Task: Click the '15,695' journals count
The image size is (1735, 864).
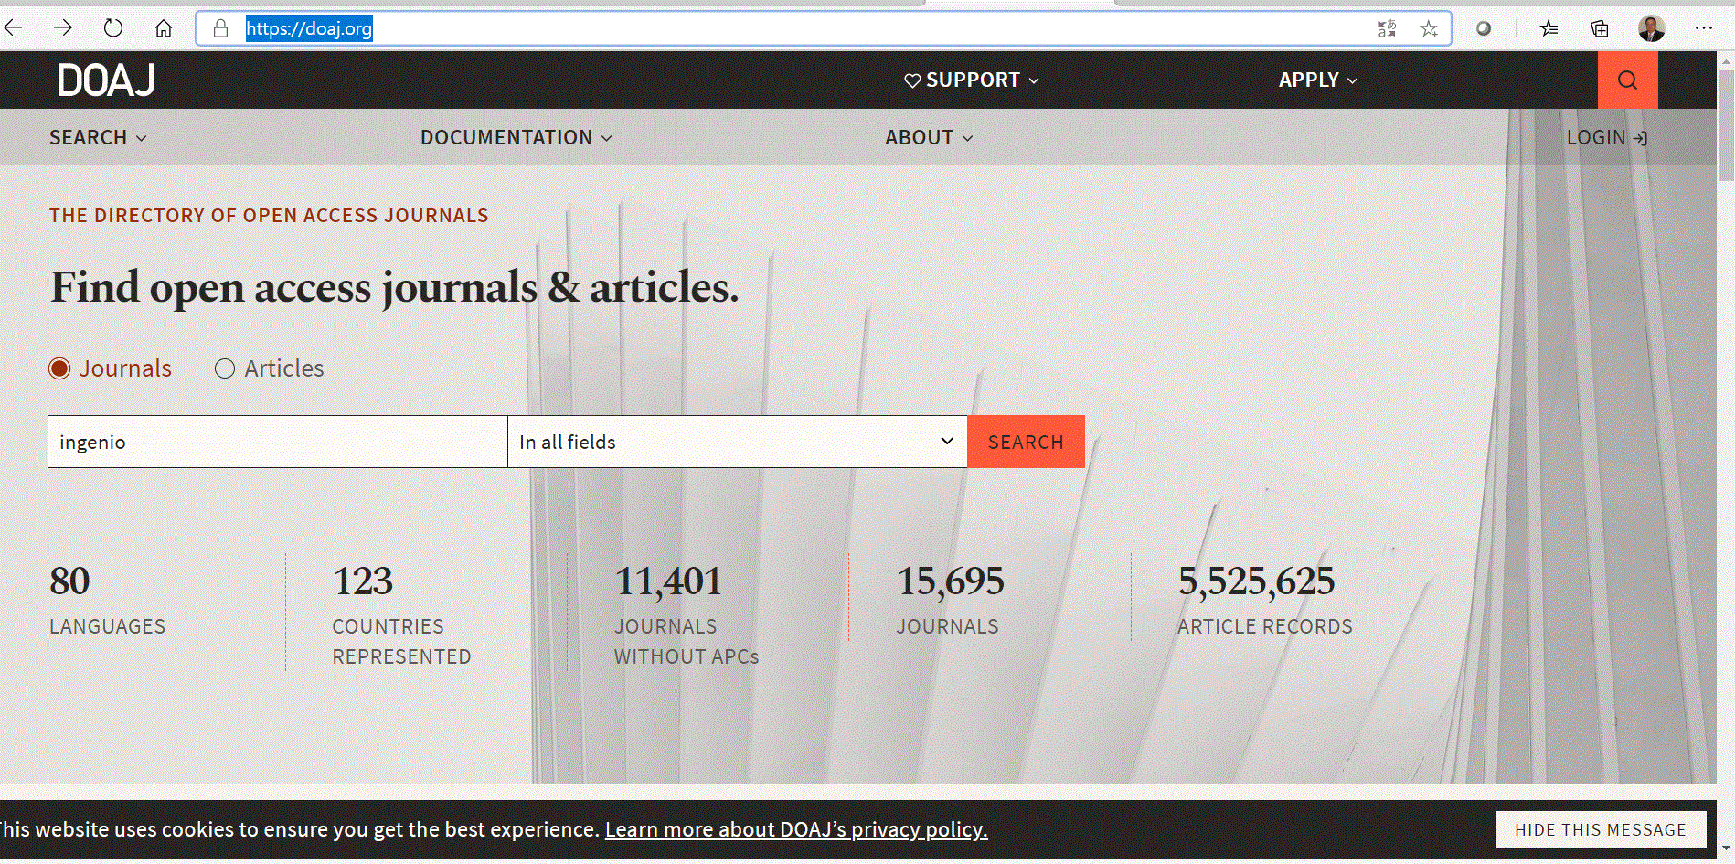Action: pos(950,581)
